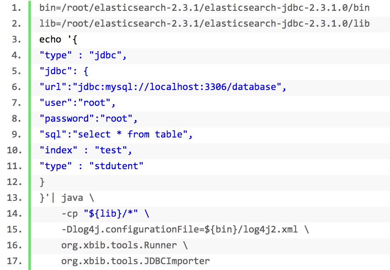Click line number 6.
Viewport: 390px width, 270px height.
click(16, 87)
